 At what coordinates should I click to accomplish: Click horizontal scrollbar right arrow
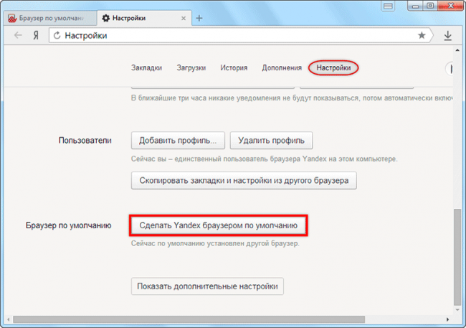(x=447, y=319)
